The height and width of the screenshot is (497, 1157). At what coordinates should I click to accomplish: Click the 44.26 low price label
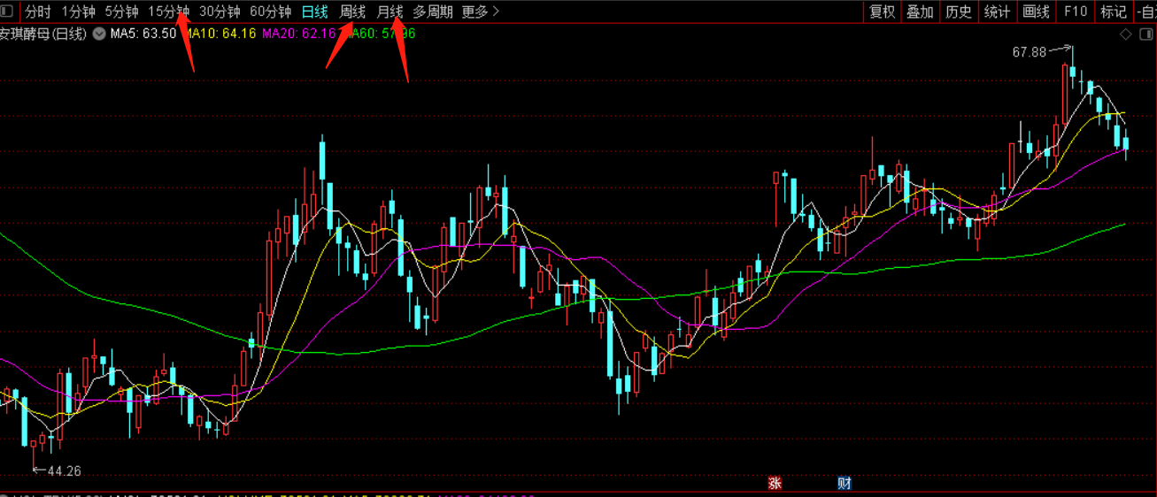pyautogui.click(x=64, y=471)
